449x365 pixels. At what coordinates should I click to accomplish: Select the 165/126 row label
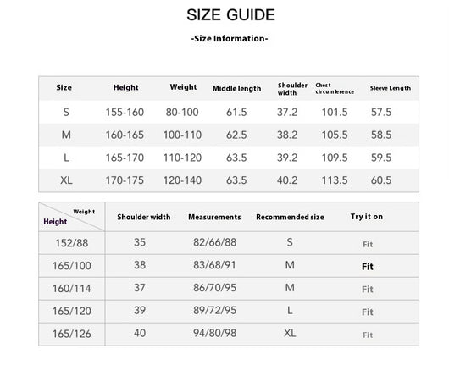coord(72,334)
